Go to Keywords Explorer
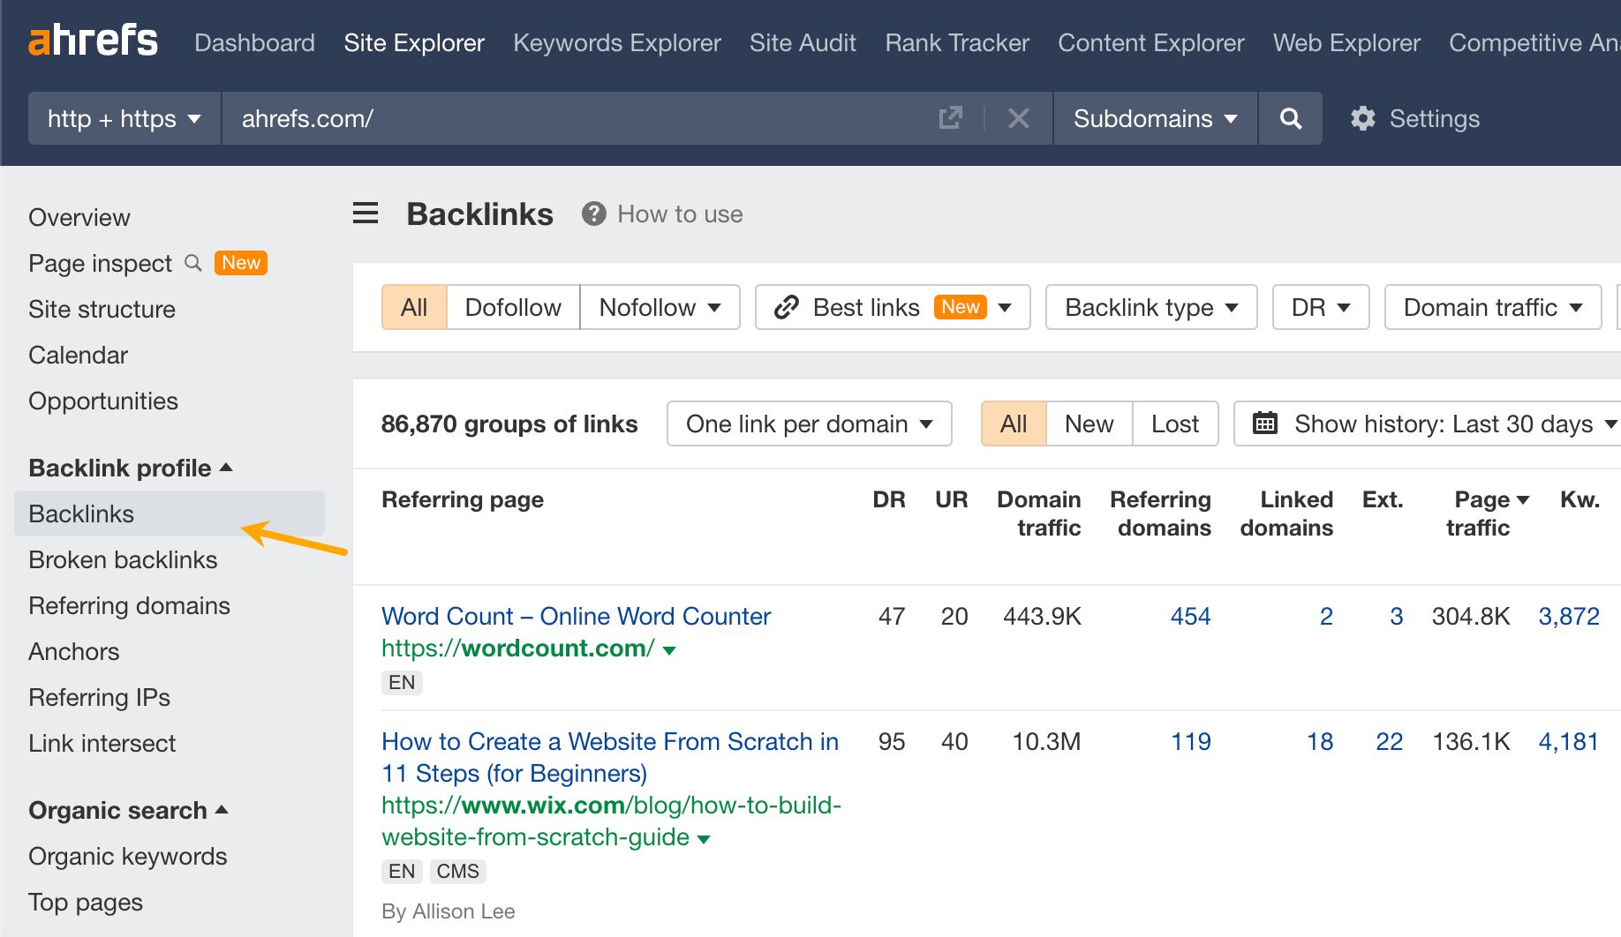 tap(616, 42)
